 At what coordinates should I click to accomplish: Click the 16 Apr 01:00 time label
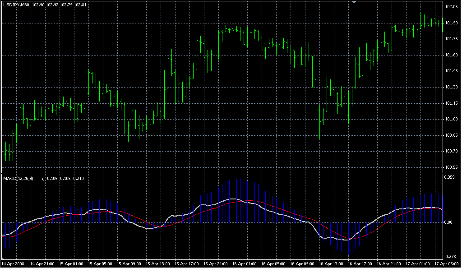point(245,263)
